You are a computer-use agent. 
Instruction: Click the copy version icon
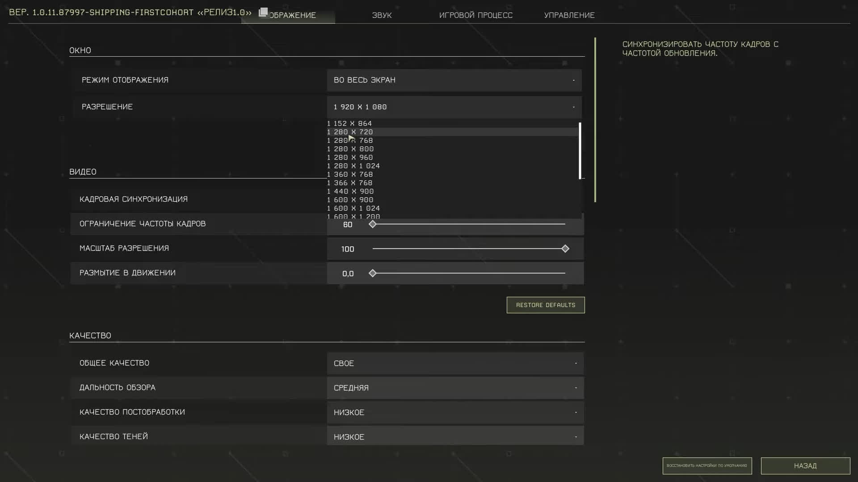263,12
